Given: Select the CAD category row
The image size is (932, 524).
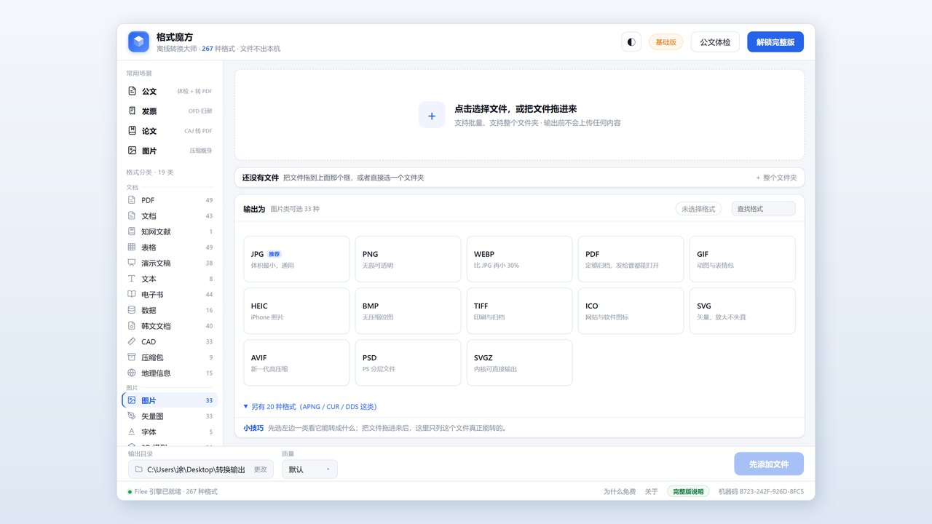Looking at the screenshot, I should 170,341.
